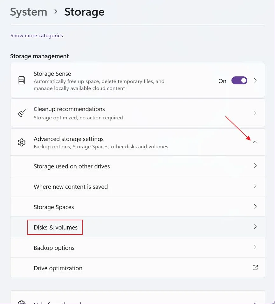
Task: Open Where new content is saved
Action: point(137,186)
